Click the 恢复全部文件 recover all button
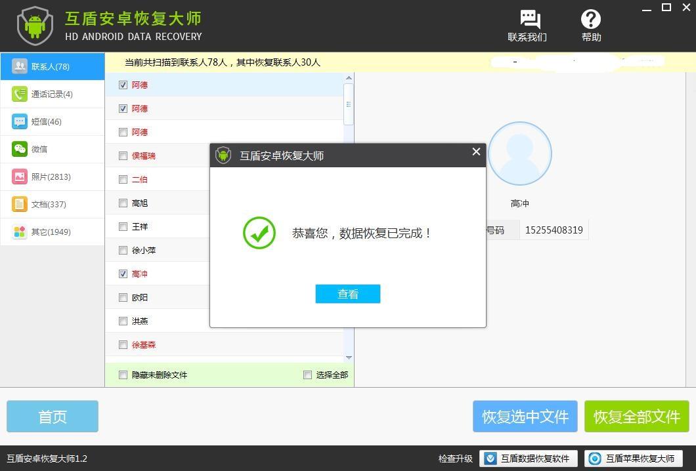 (x=636, y=416)
